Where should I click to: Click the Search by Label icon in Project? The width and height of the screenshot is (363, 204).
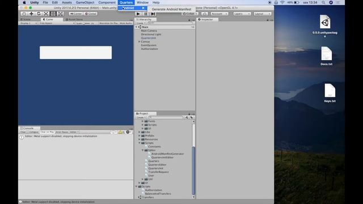[x=192, y=117]
